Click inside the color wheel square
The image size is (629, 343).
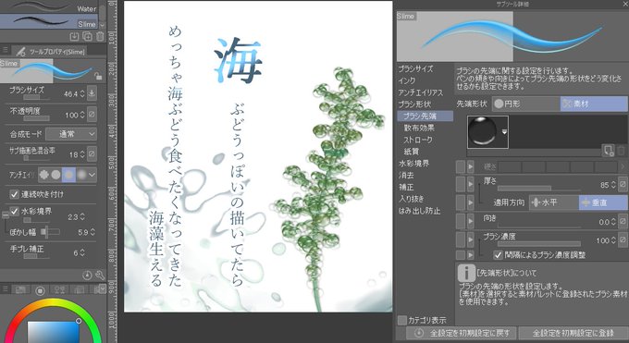click(54, 332)
